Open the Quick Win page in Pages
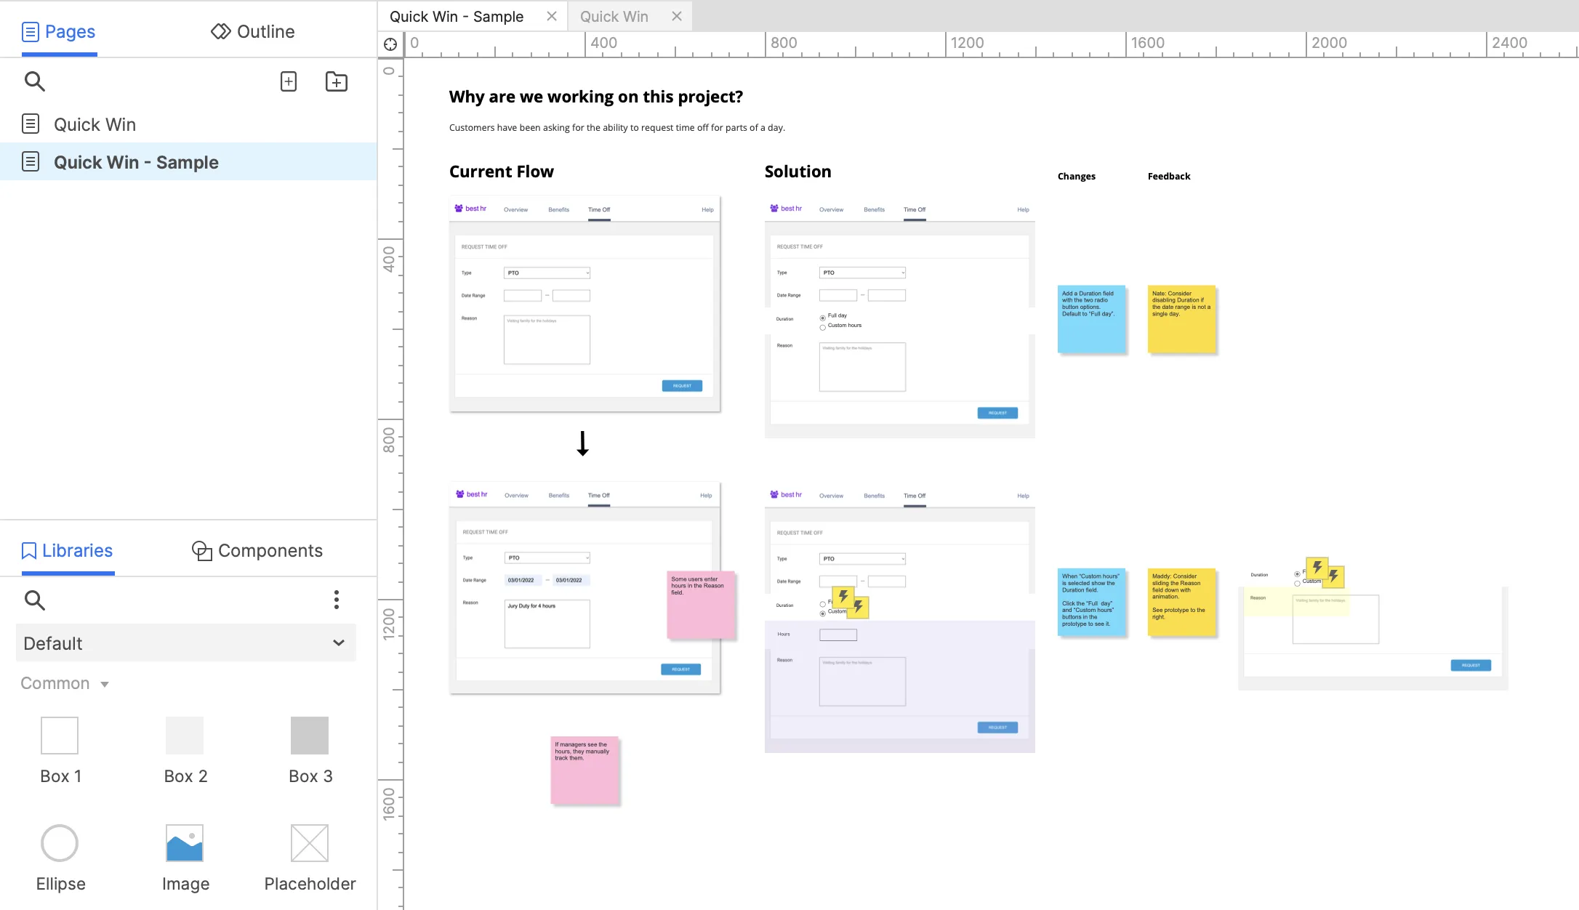 pos(95,124)
